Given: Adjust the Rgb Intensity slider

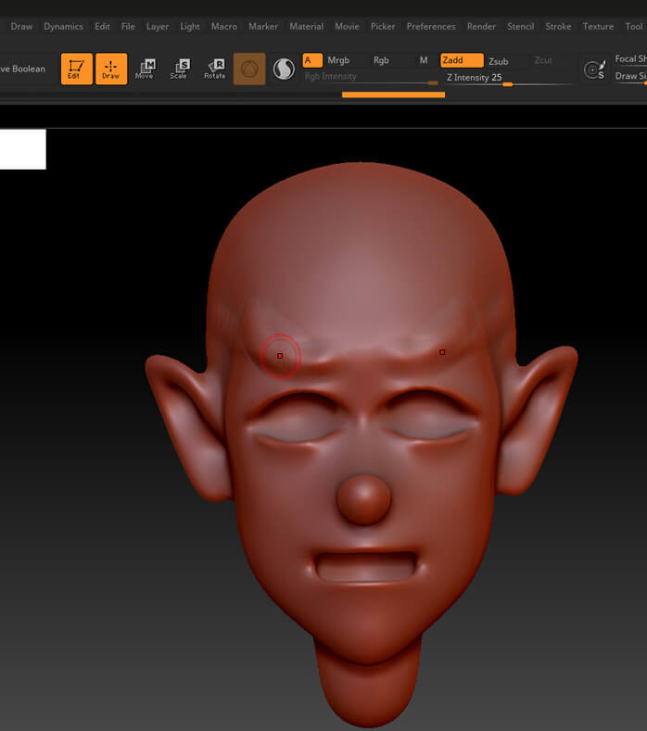Looking at the screenshot, I should pyautogui.click(x=371, y=78).
